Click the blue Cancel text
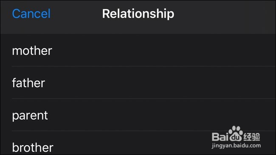Viewport: 276px width, 155px height. pos(31,14)
